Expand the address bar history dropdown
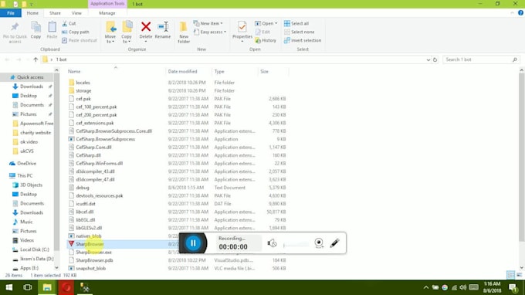This screenshot has height=295, width=525. 428,59
